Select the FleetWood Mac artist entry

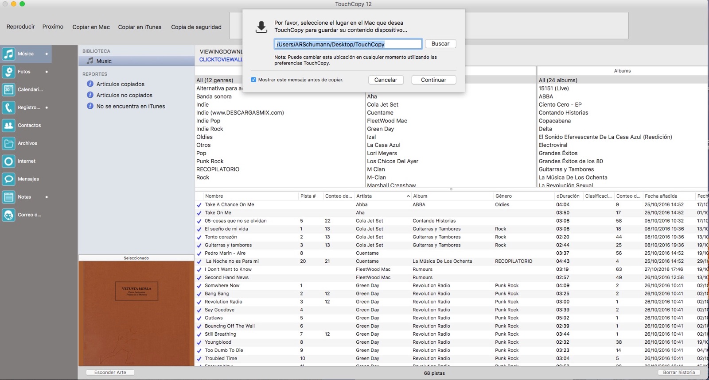387,121
